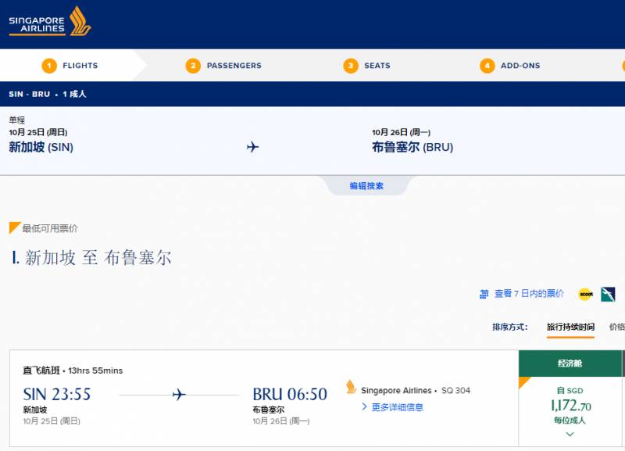Sort flights by 价格
This screenshot has width=625, height=451.
pos(616,327)
